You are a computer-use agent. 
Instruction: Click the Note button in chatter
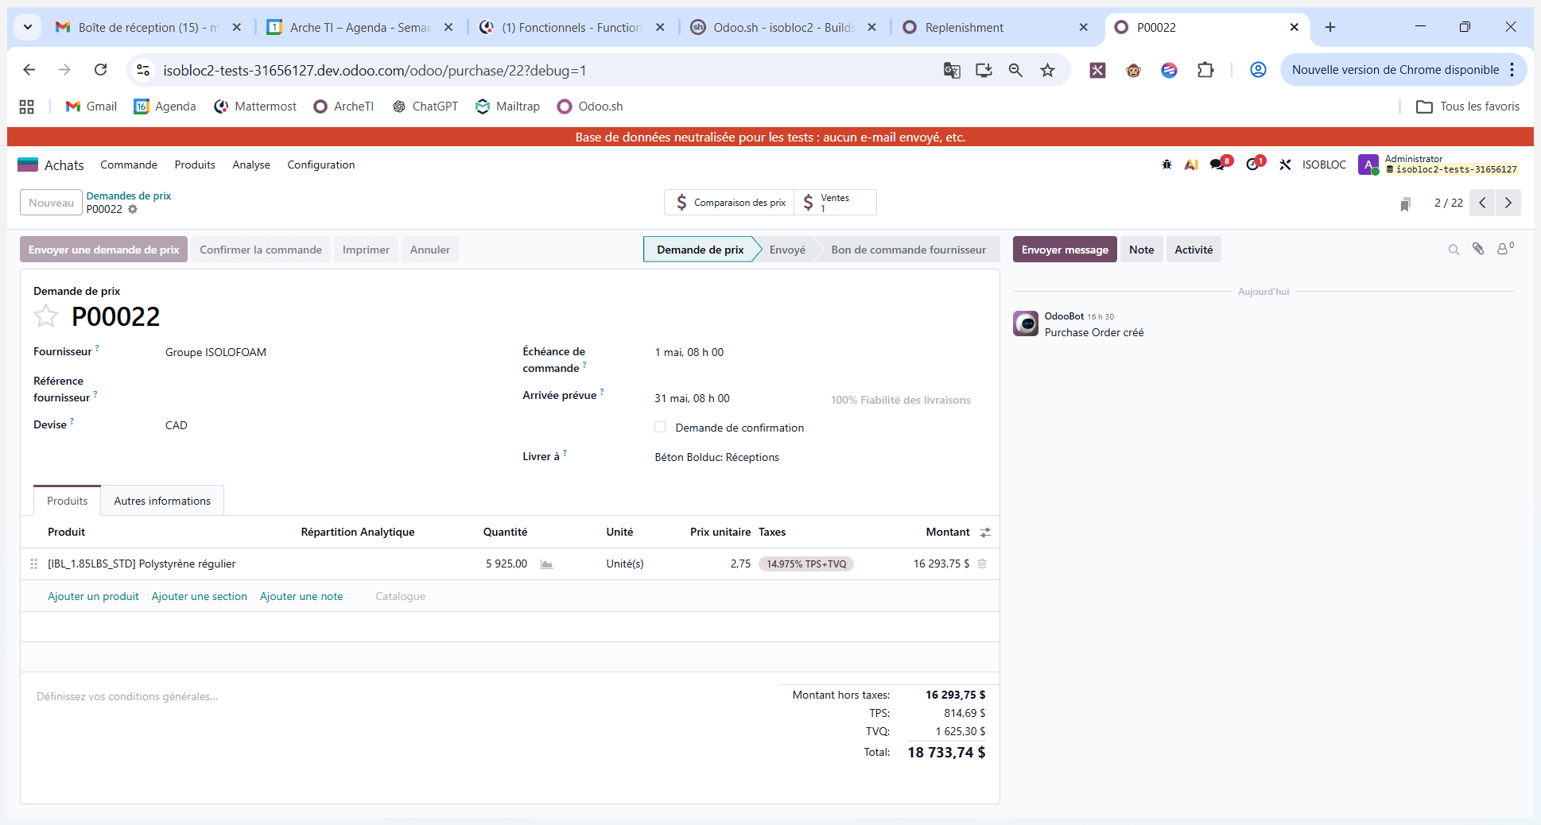point(1141,250)
